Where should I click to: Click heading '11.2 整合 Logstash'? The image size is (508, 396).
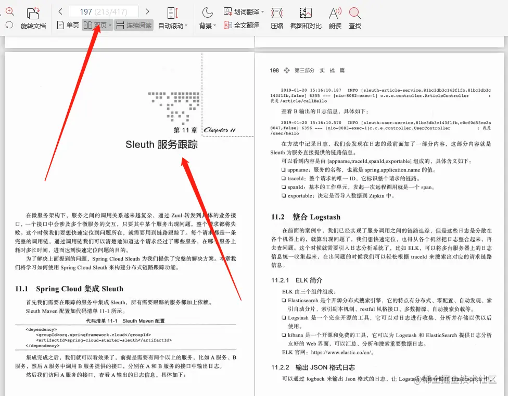[x=306, y=217]
